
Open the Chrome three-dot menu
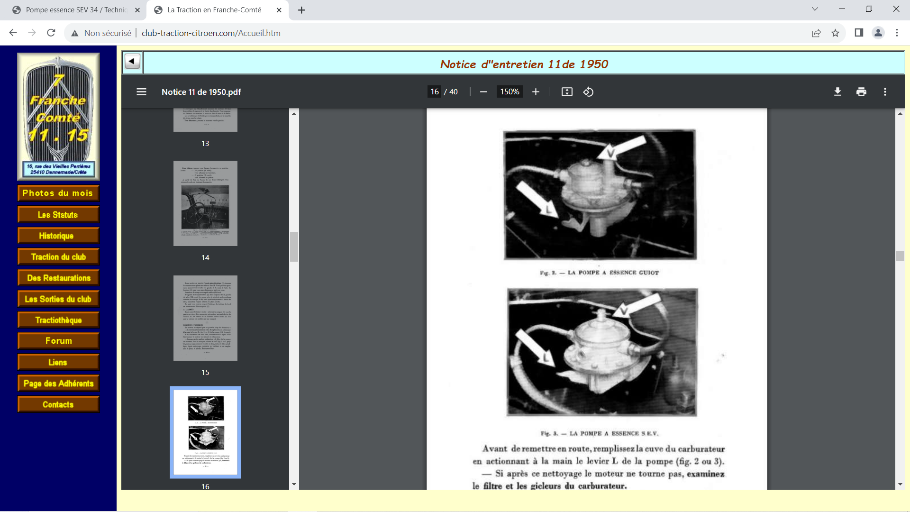pos(897,33)
